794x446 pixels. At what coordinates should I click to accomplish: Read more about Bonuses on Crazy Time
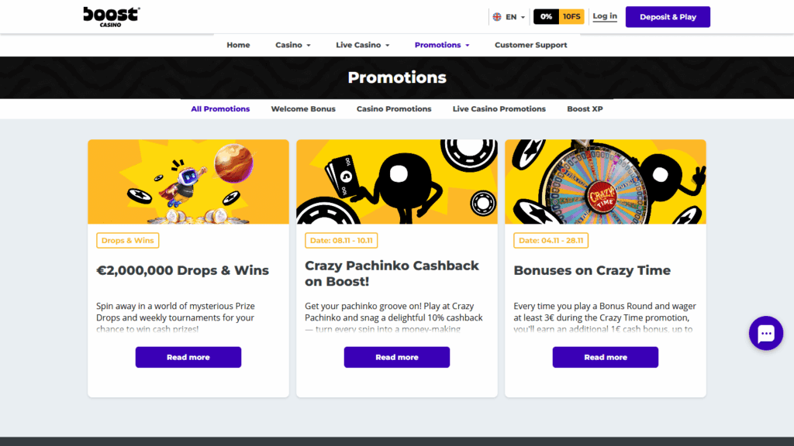[605, 357]
